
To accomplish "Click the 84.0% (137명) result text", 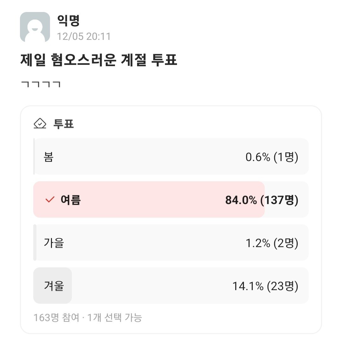I will (262, 200).
